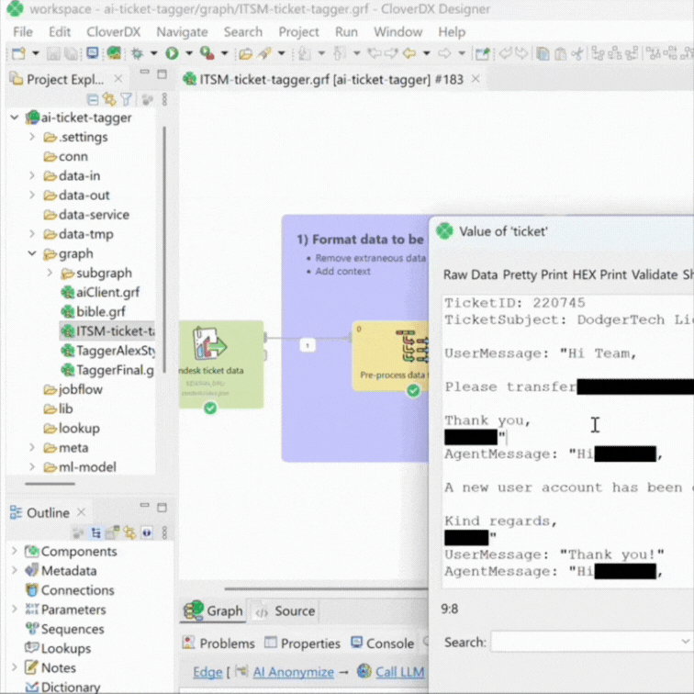Screen dimensions: 694x694
Task: Switch to the Source tab
Action: 285,611
